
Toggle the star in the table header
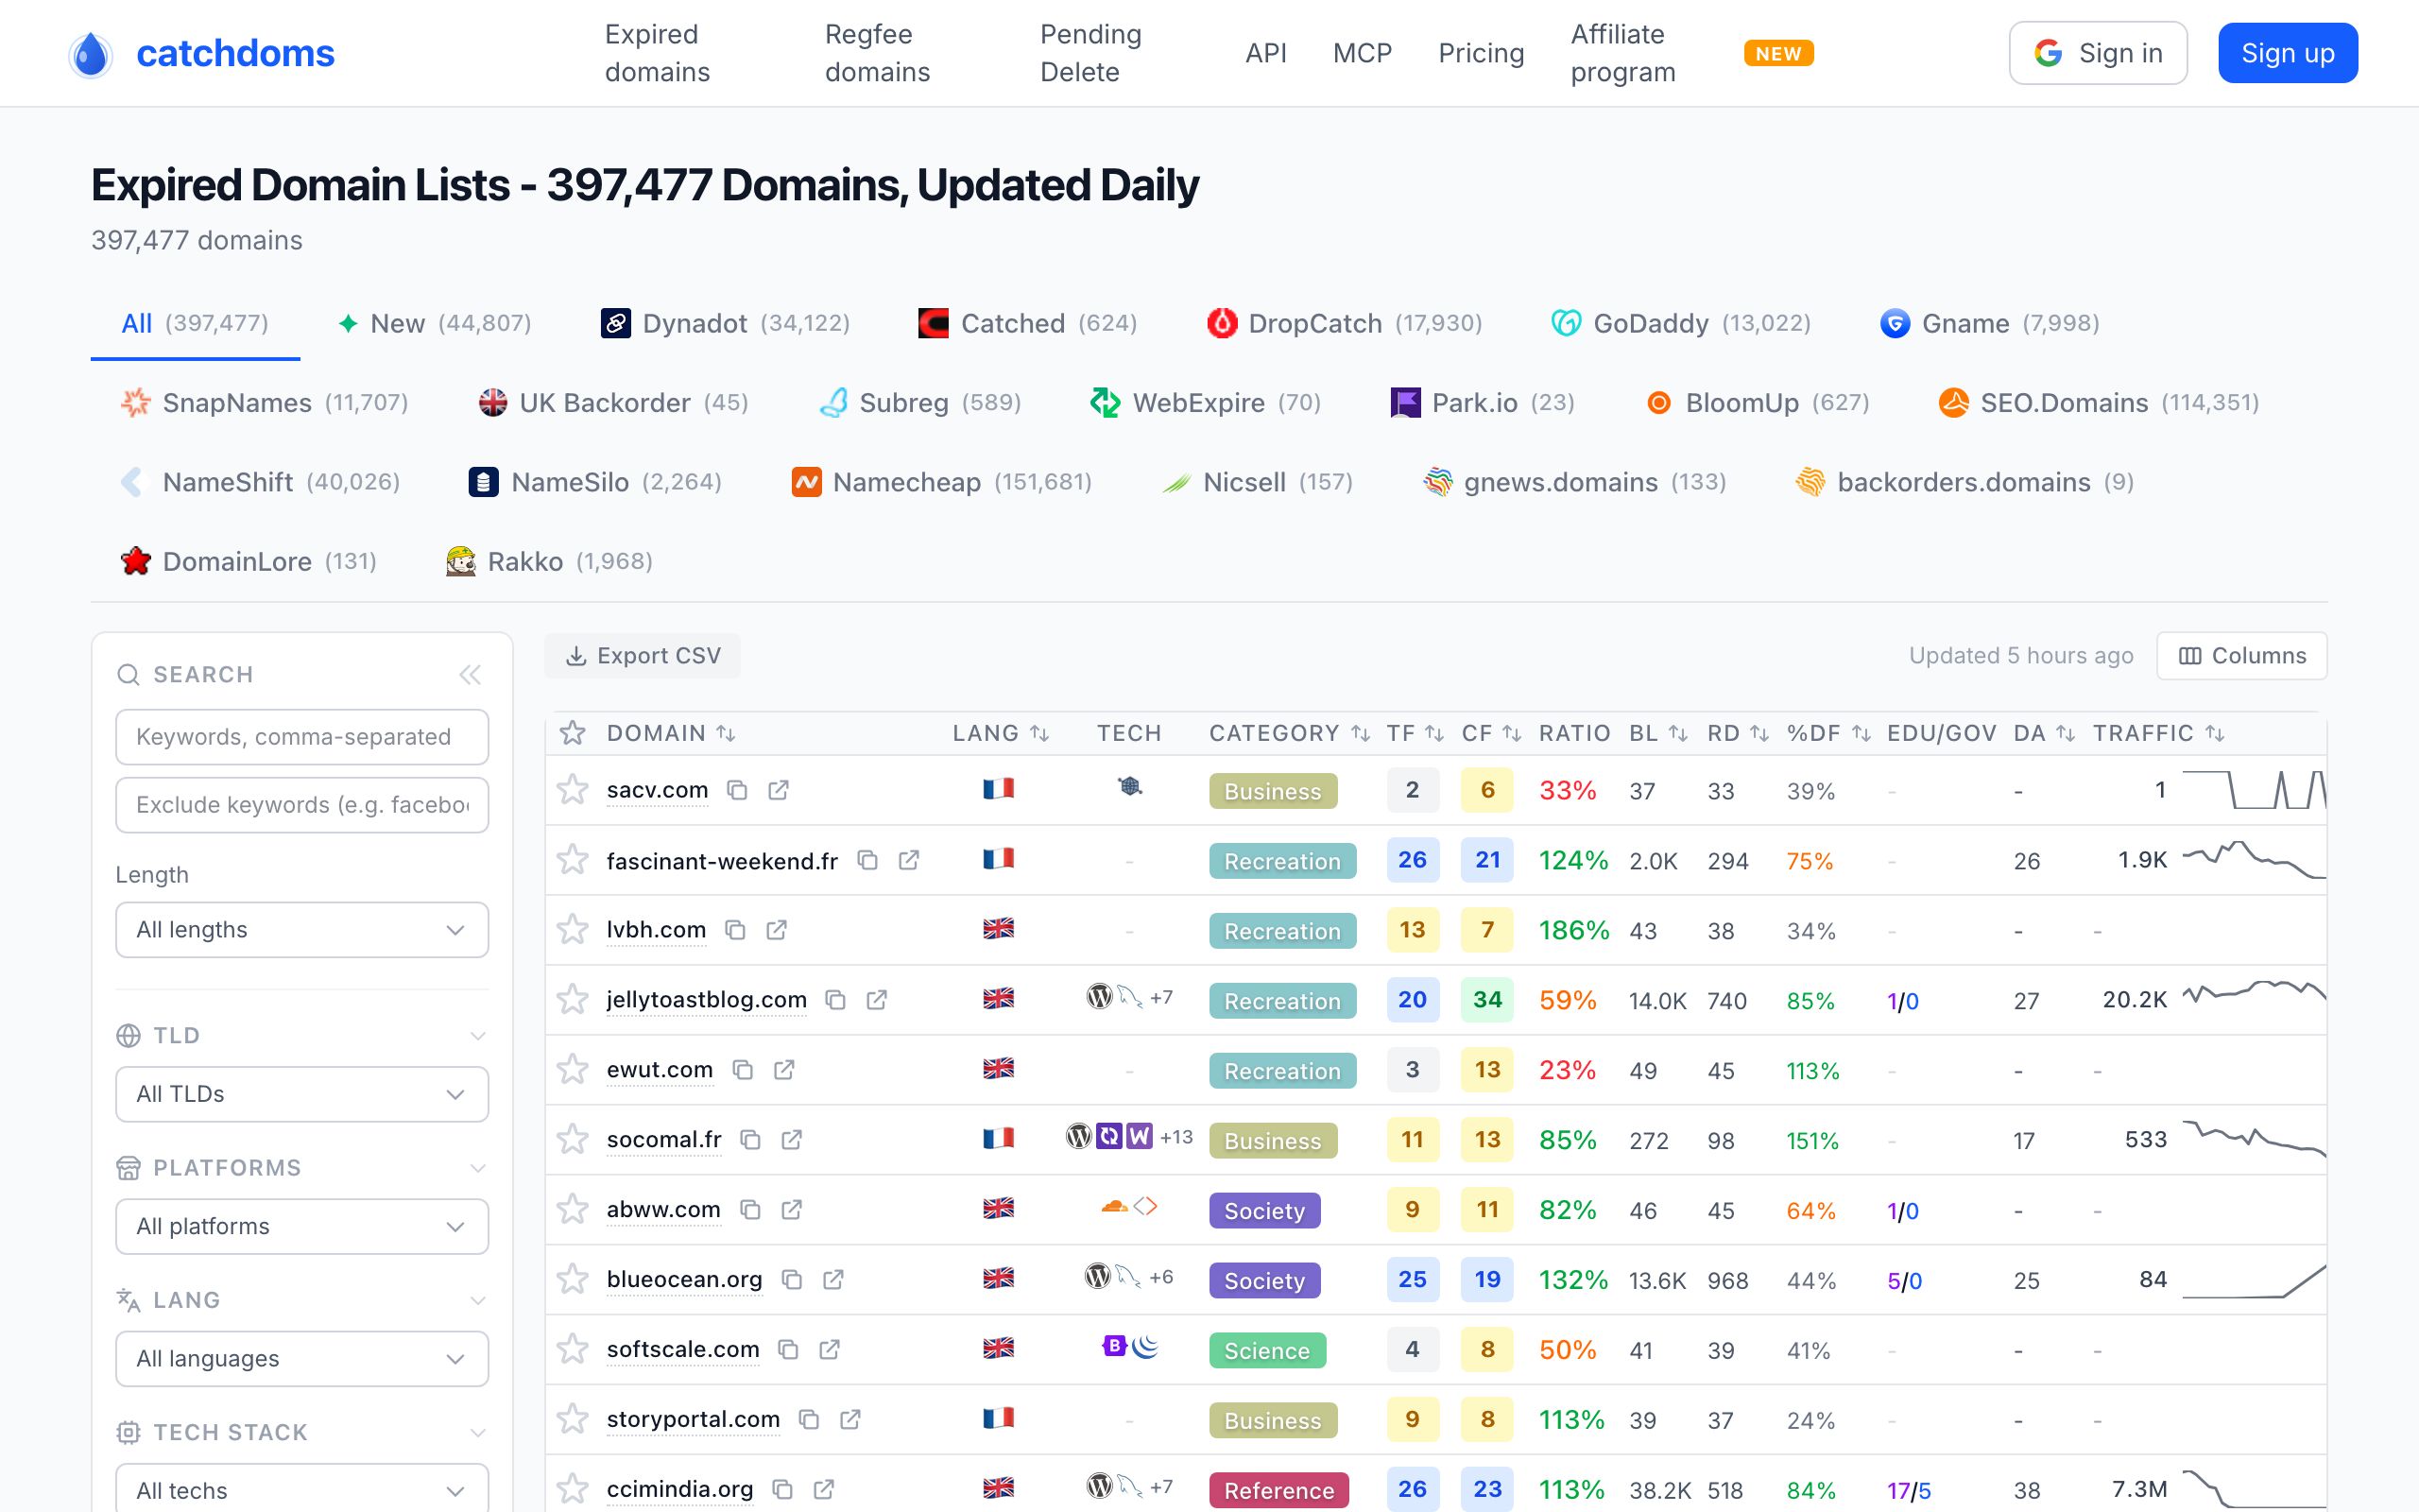point(573,733)
